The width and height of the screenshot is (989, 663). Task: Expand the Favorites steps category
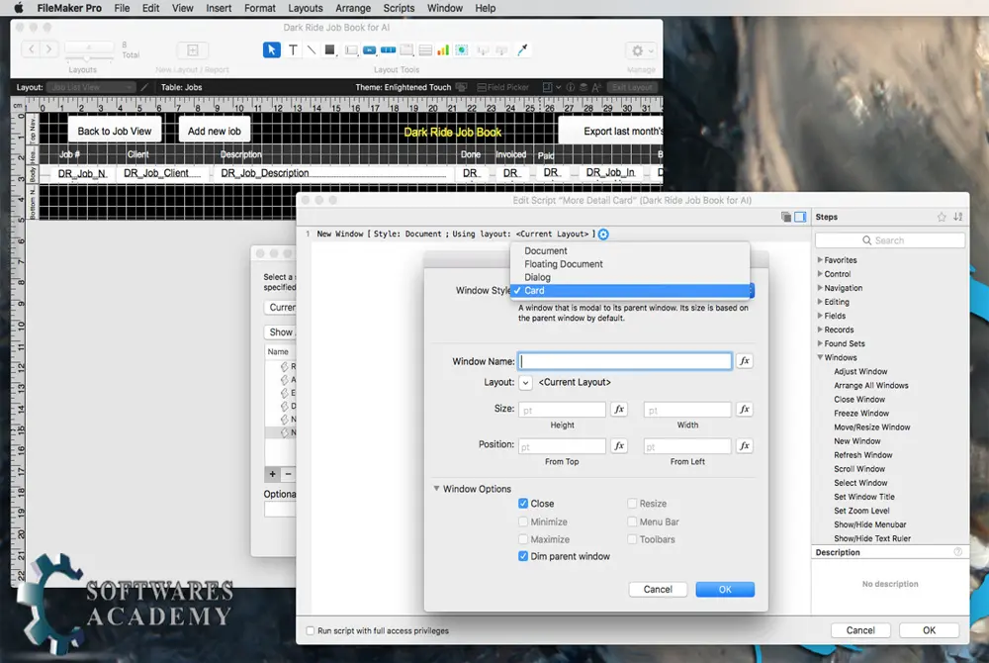[820, 260]
